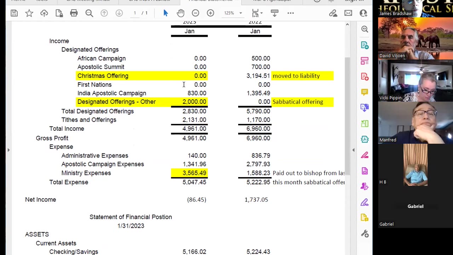The width and height of the screenshot is (453, 255).
Task: Upload the file to cloud storage
Action: [x=44, y=13]
